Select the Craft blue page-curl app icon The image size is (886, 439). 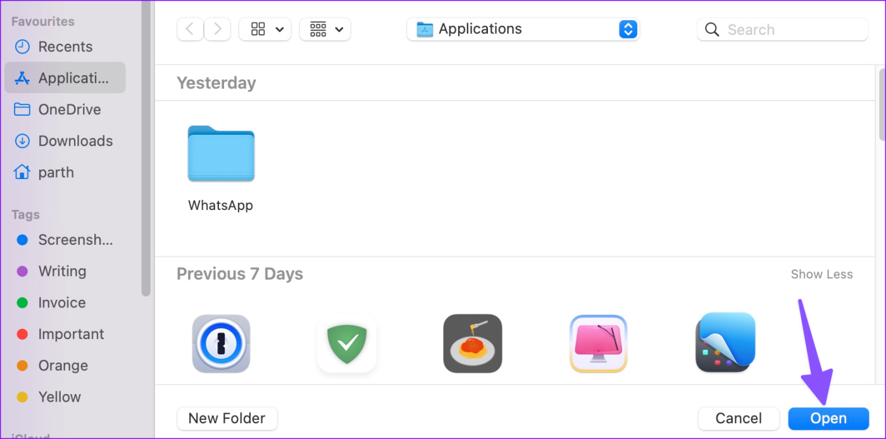tap(725, 342)
